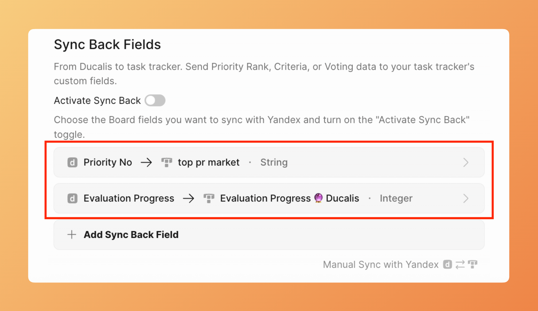Click Manual Sync with Yandex link
The width and height of the screenshot is (538, 311).
[x=381, y=265]
